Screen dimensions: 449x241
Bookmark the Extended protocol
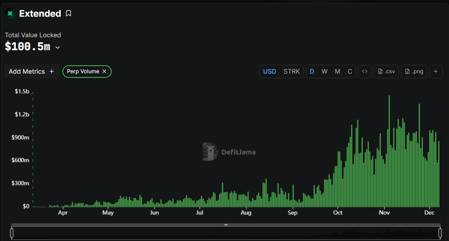[69, 14]
